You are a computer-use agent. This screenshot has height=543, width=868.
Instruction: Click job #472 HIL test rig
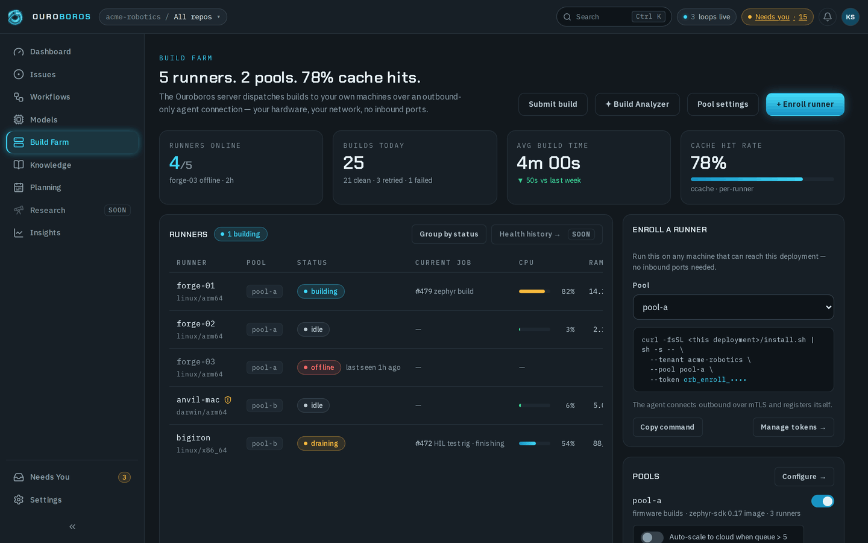[460, 443]
